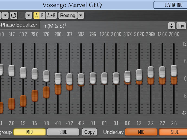Click the Voxengo Marvel GEQ title

tap(72, 5)
